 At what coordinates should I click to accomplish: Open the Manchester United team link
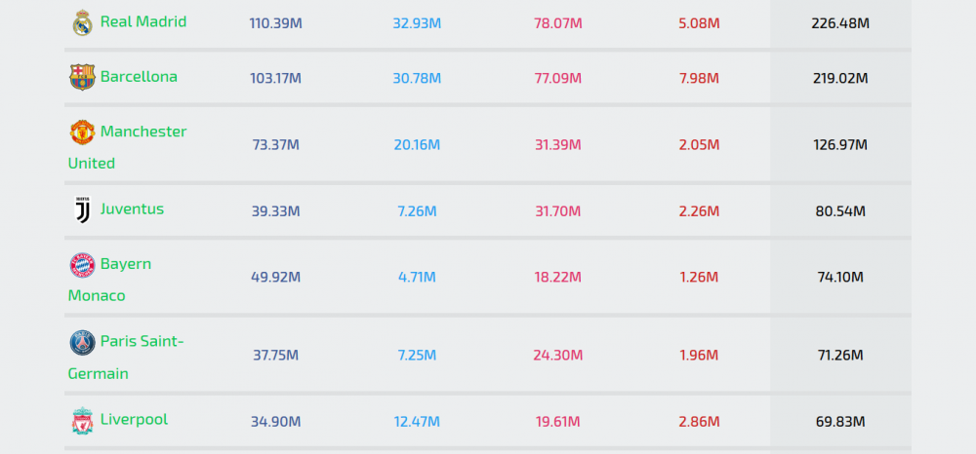128,147
